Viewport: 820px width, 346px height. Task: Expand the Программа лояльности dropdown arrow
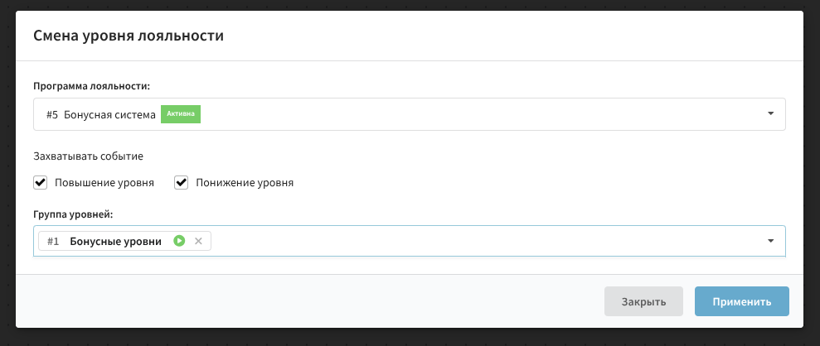(770, 114)
